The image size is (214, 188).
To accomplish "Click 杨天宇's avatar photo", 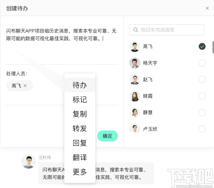I will pyautogui.click(x=135, y=63).
